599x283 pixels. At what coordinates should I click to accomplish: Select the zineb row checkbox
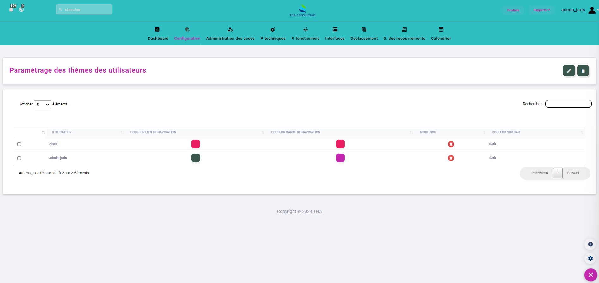[19, 144]
